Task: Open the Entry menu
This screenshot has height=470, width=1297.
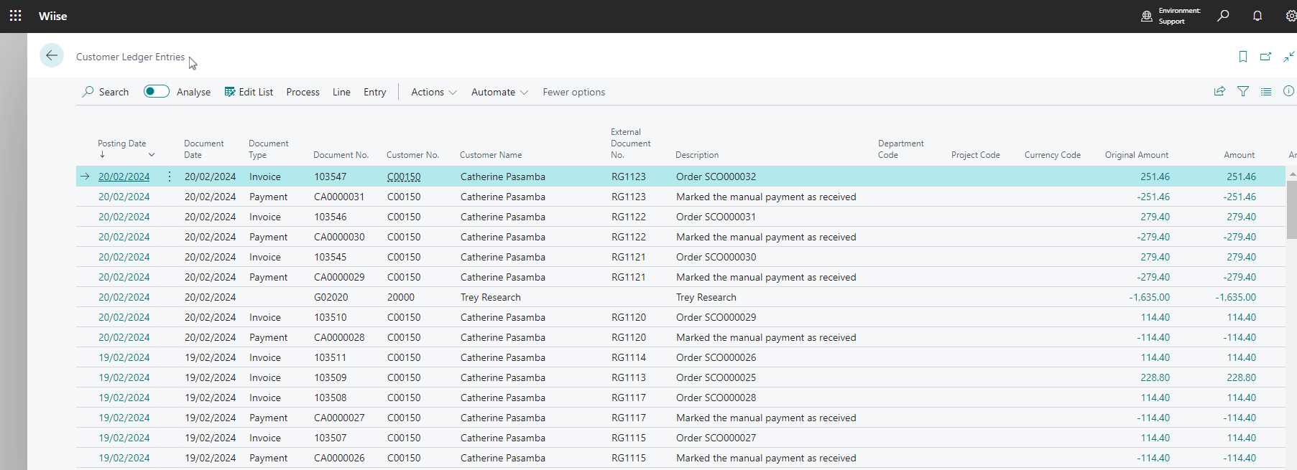Action: (x=374, y=92)
